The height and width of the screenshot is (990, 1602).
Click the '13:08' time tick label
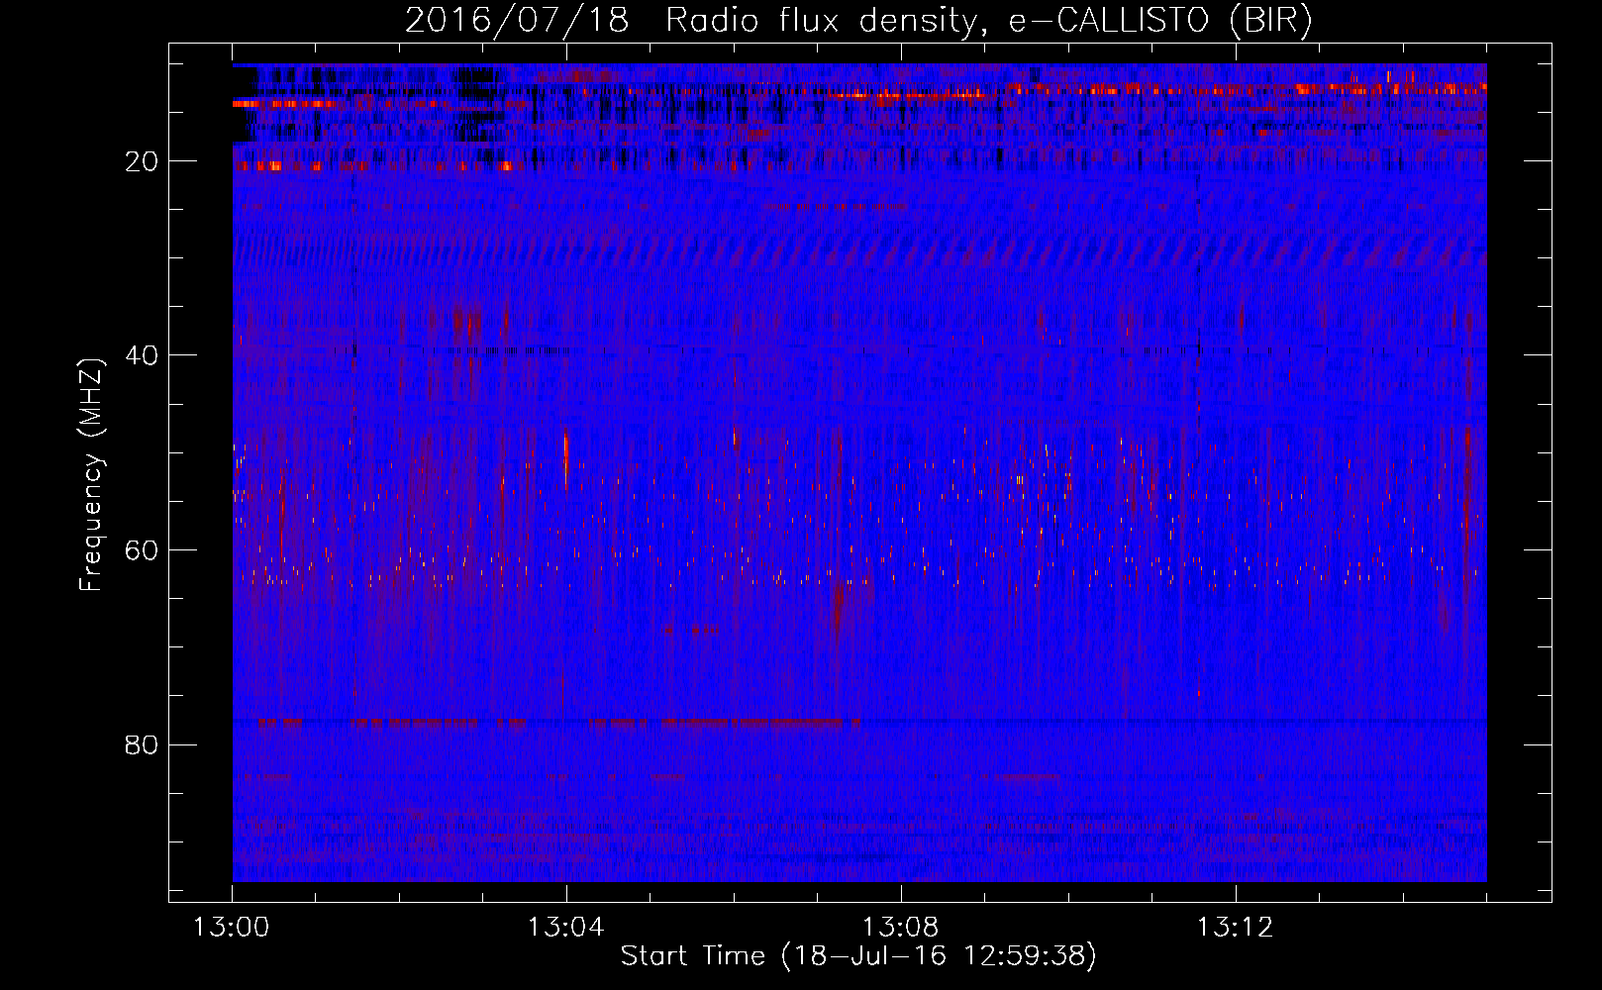click(900, 928)
